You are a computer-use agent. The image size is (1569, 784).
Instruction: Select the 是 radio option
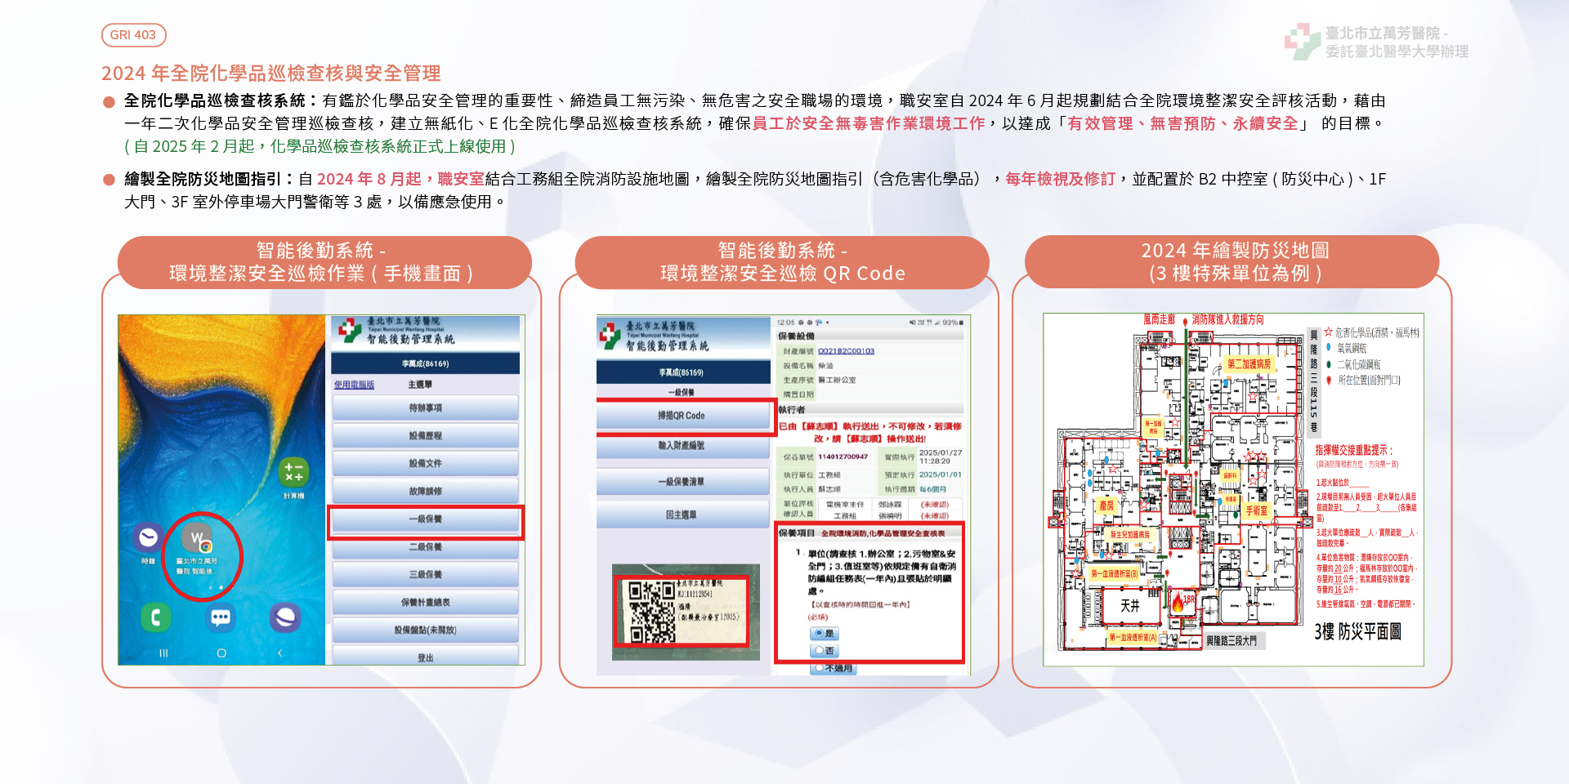[824, 634]
